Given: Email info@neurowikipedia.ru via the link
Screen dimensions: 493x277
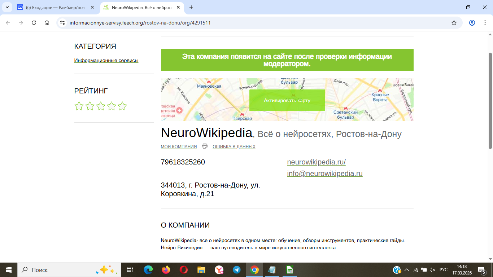Looking at the screenshot, I should point(325,174).
